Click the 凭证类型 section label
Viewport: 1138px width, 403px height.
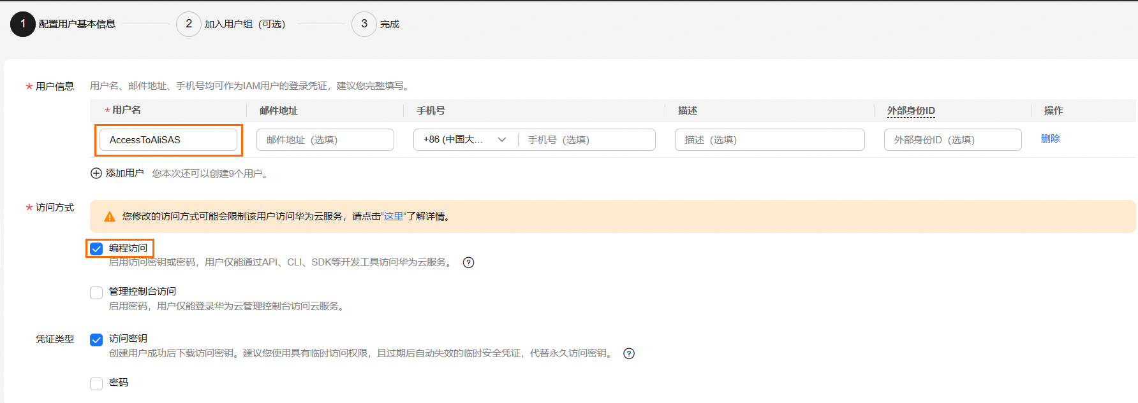[55, 339]
